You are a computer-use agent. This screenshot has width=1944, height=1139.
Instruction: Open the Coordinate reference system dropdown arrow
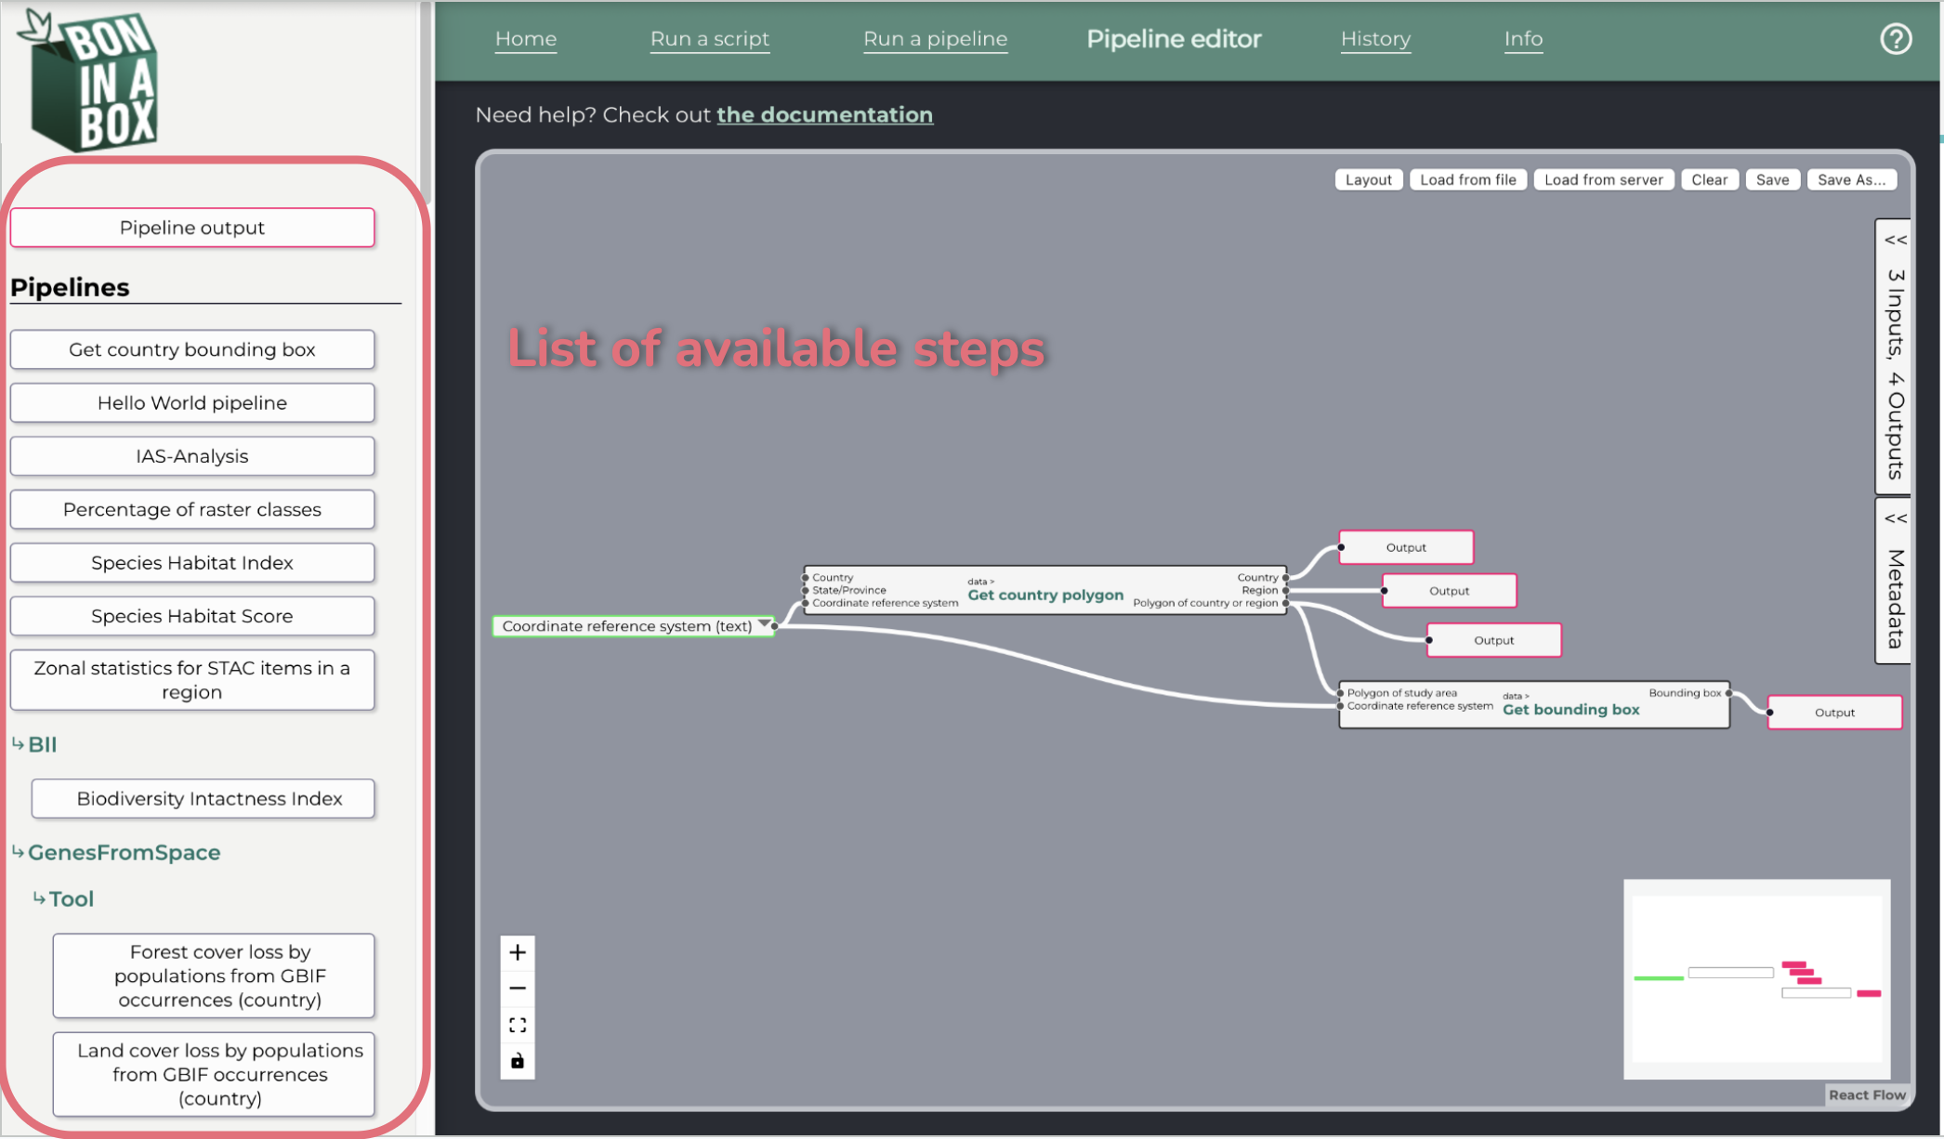click(x=764, y=624)
